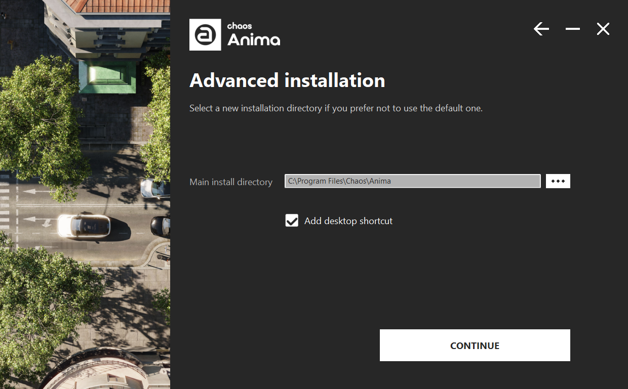
Task: Click the Chaos Anima logo icon
Action: tap(205, 35)
